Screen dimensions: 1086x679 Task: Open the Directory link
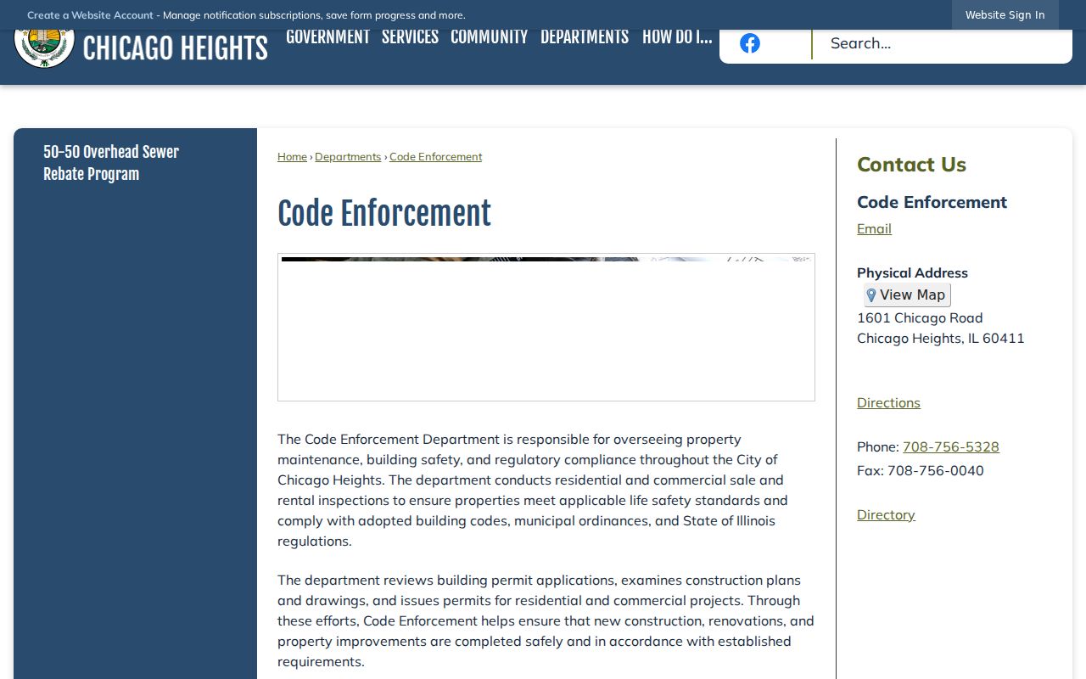tap(886, 514)
